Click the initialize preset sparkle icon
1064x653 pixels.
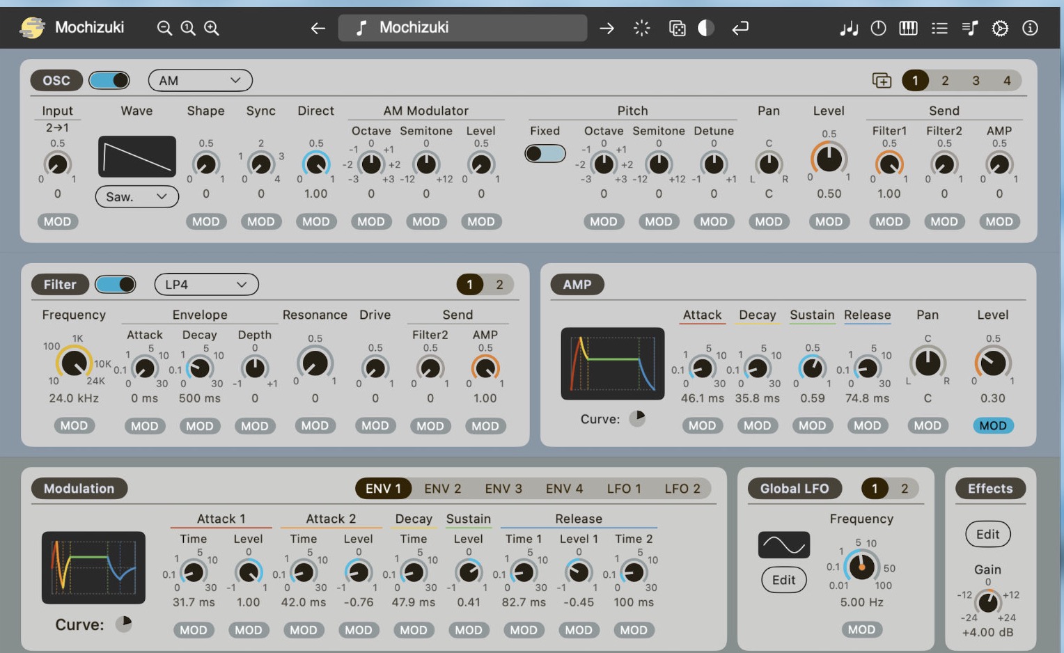[641, 28]
